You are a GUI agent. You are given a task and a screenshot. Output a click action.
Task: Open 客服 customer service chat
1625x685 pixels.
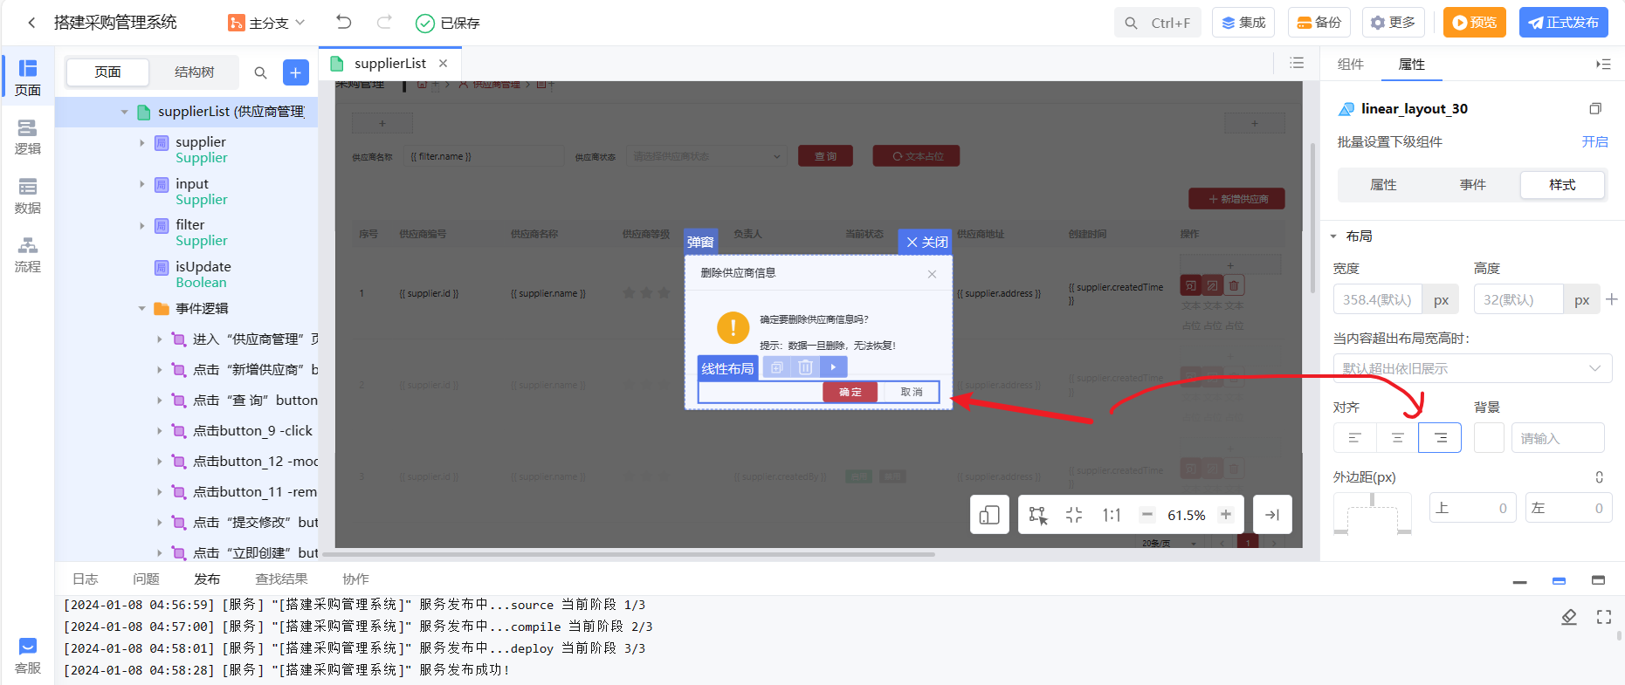click(x=28, y=655)
